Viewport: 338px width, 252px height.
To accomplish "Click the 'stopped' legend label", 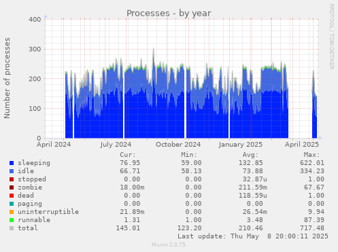I will tap(32, 179).
